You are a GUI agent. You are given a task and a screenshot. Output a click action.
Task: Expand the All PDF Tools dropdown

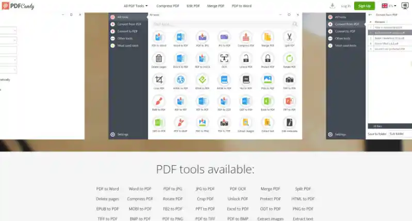(x=136, y=6)
